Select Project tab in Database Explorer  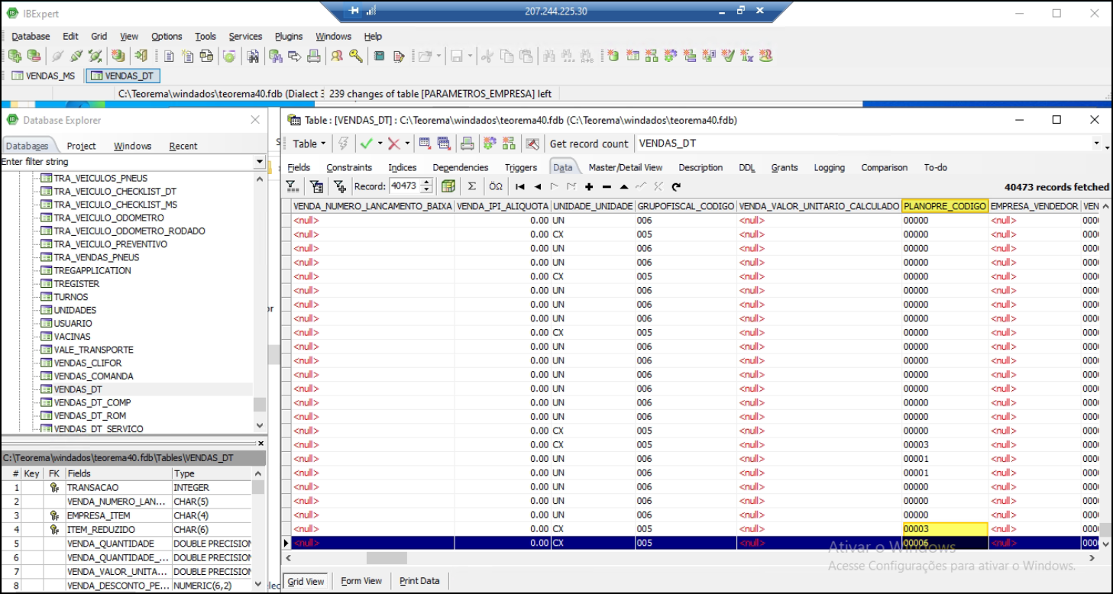pyautogui.click(x=81, y=146)
